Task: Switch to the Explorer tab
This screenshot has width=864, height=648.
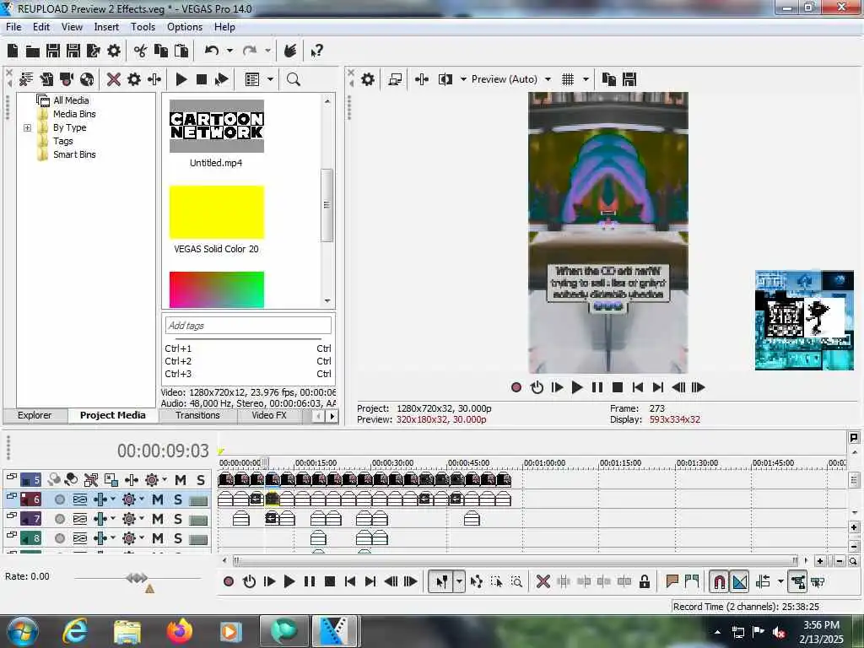Action: click(x=34, y=415)
